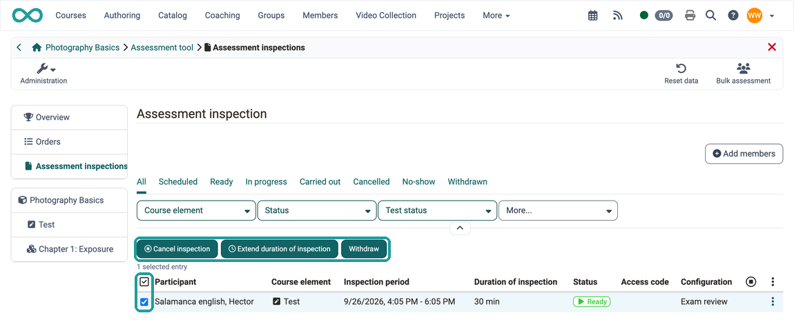Expand the More navigation menu
The width and height of the screenshot is (794, 322).
tap(496, 15)
